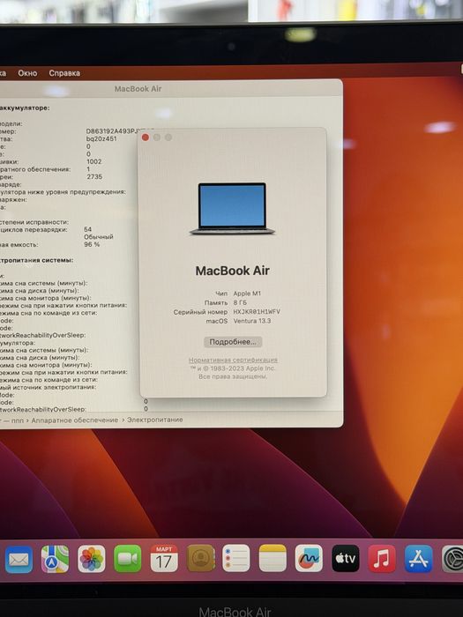Open the Photos app in the Dock
This screenshot has width=463, height=617.
point(92,559)
